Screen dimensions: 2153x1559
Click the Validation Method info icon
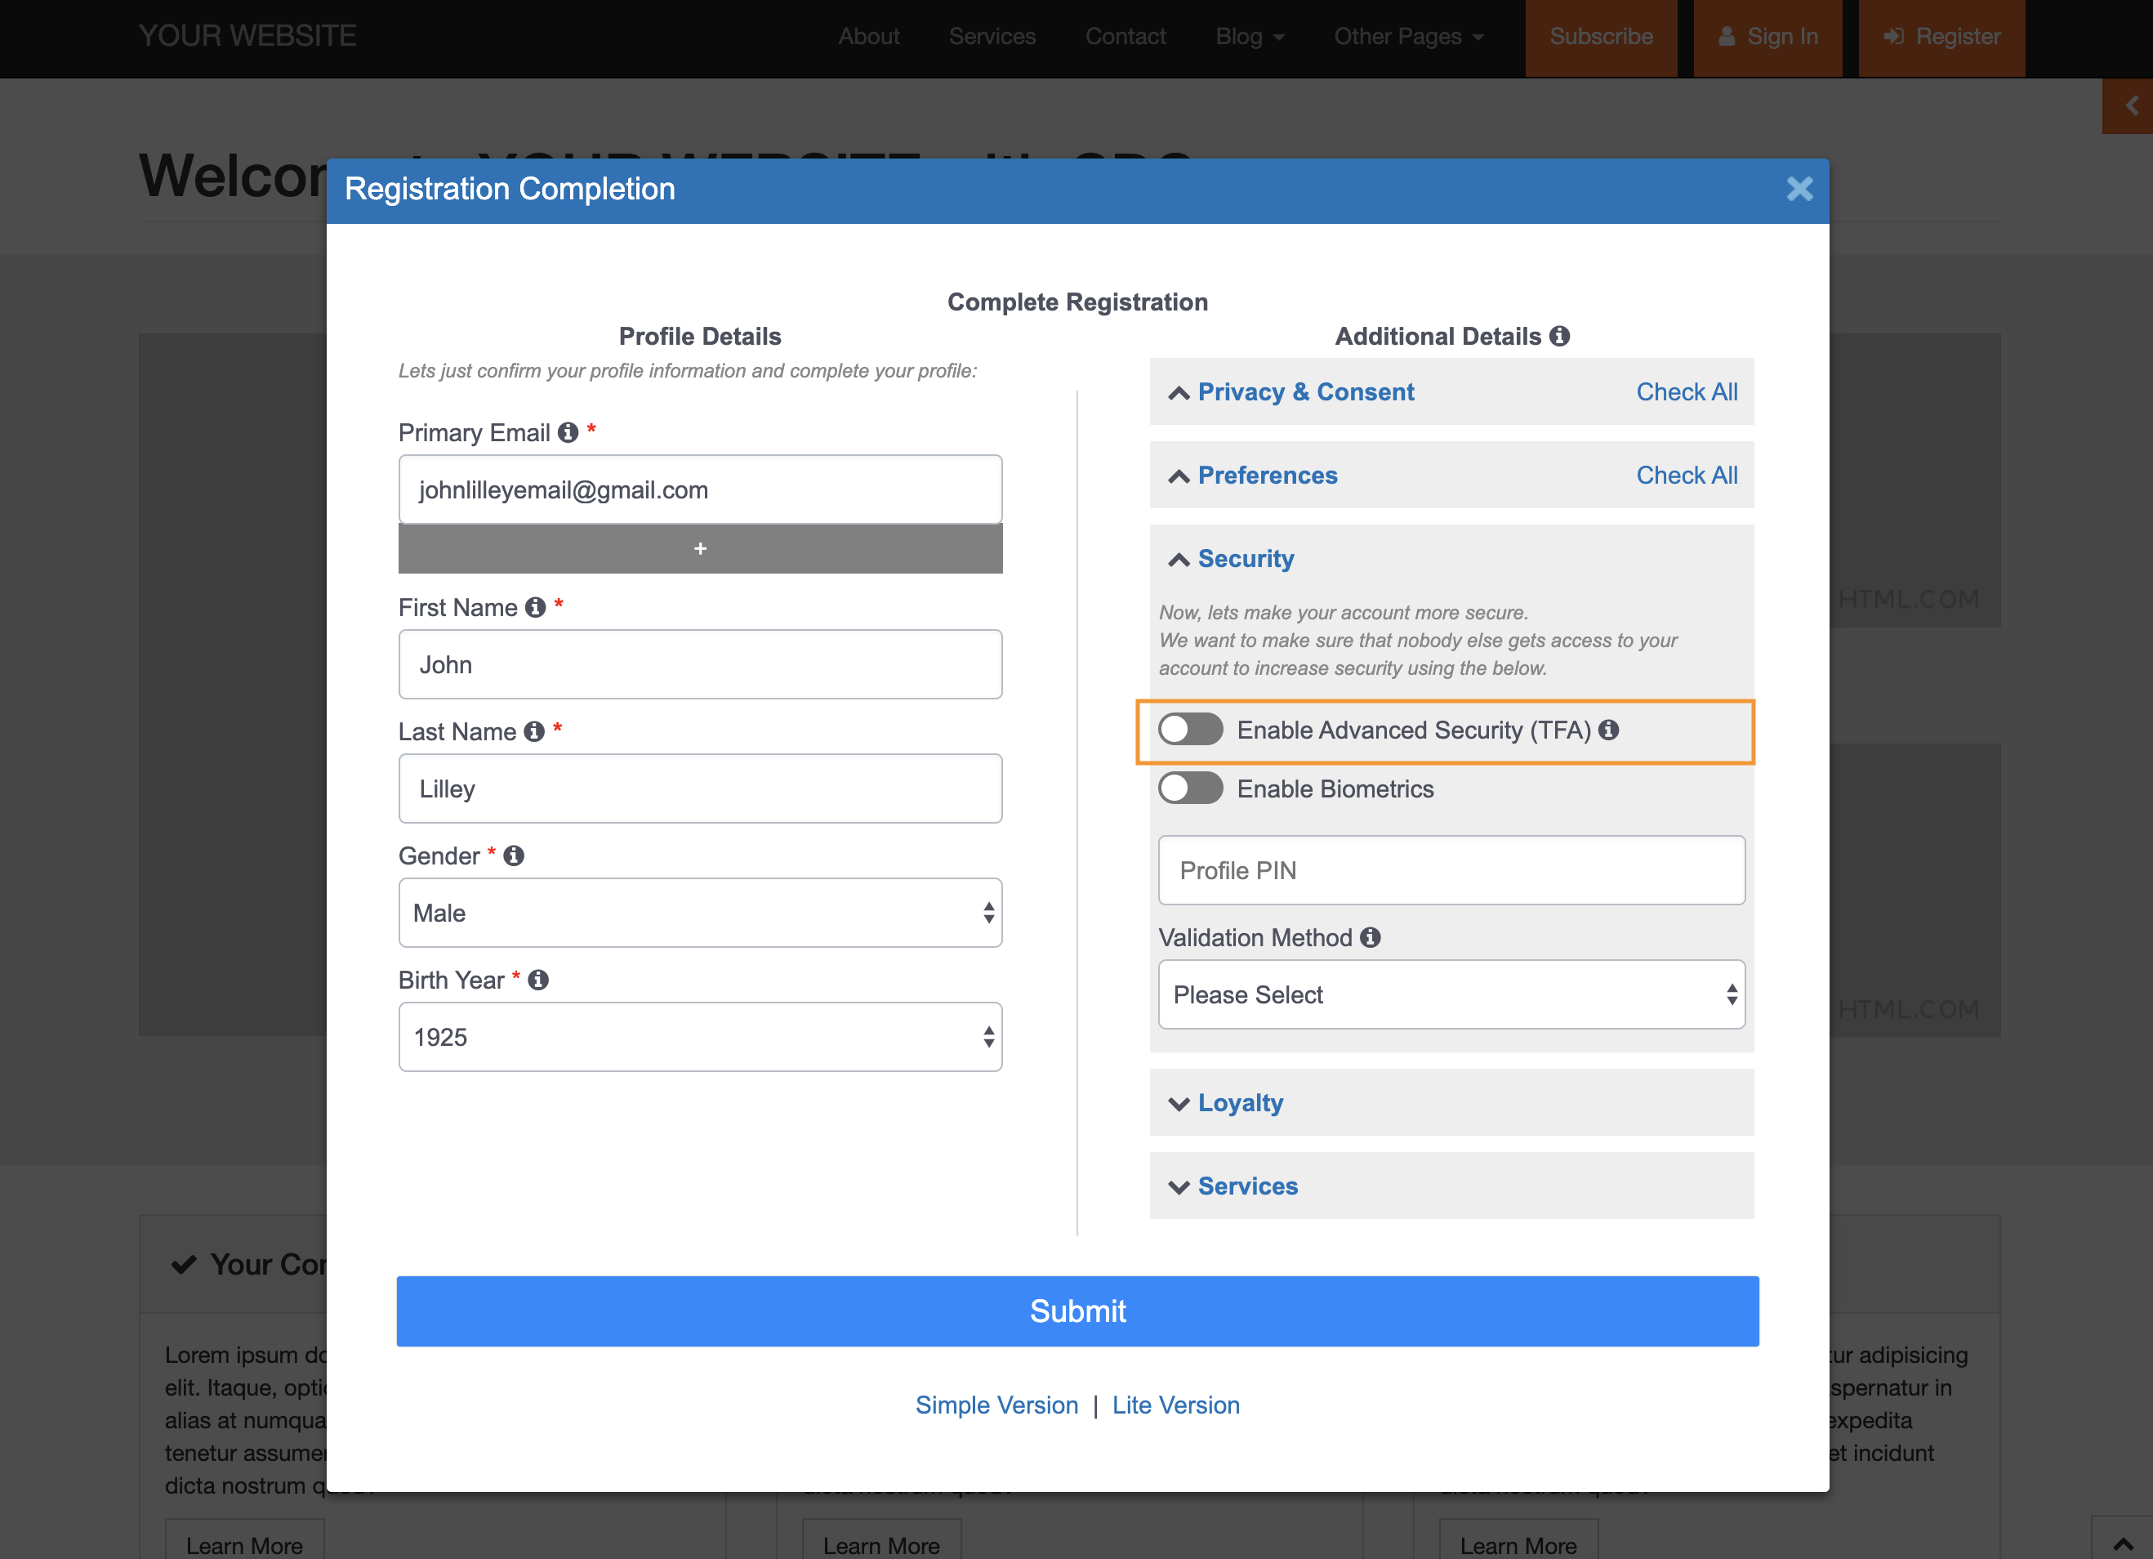tap(1370, 937)
